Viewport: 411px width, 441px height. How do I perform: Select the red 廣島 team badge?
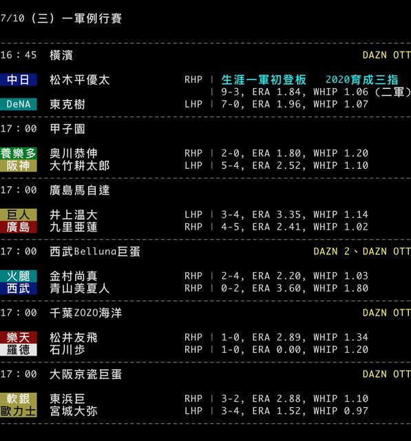click(19, 227)
